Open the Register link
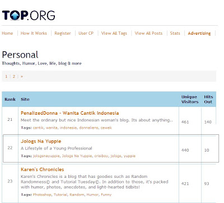Image resolution: width=224 pixels, height=203 pixels. click(x=63, y=34)
